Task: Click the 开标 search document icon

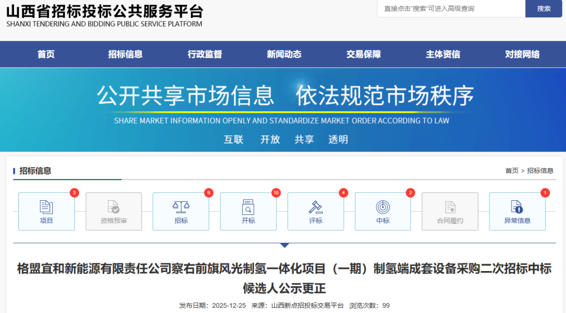Action: (x=248, y=207)
